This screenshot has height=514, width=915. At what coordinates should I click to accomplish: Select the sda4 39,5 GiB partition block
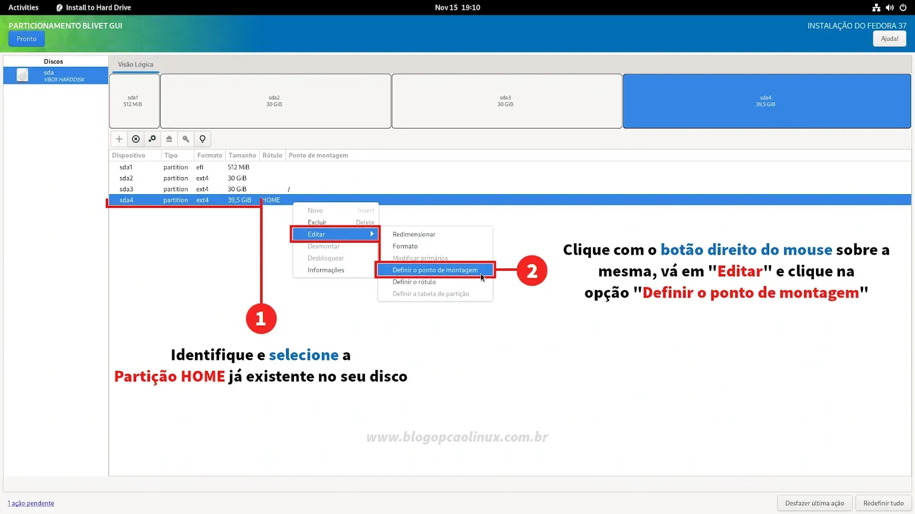[766, 101]
